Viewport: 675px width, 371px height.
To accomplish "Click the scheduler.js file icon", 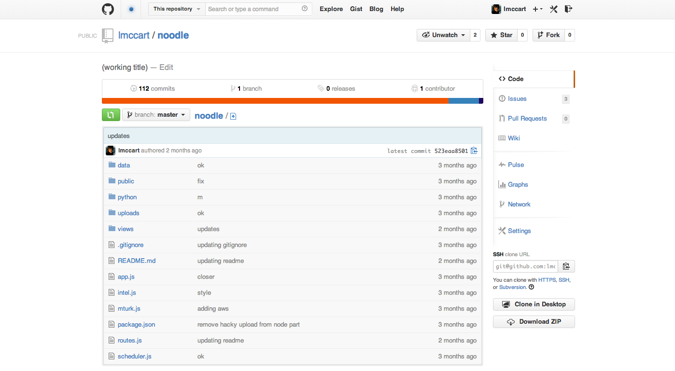I will point(112,356).
